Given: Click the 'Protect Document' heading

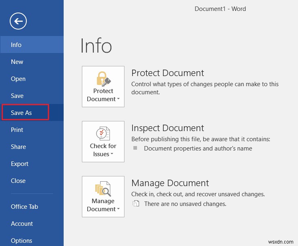Looking at the screenshot, I should pyautogui.click(x=167, y=73).
